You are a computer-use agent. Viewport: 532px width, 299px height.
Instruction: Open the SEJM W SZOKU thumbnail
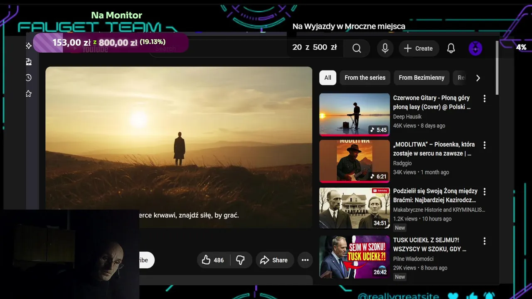(x=355, y=257)
